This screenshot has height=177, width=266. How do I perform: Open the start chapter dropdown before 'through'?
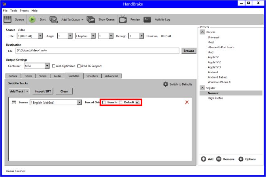pos(111,36)
